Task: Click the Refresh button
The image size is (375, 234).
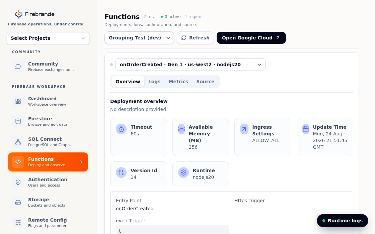Action: pos(196,38)
